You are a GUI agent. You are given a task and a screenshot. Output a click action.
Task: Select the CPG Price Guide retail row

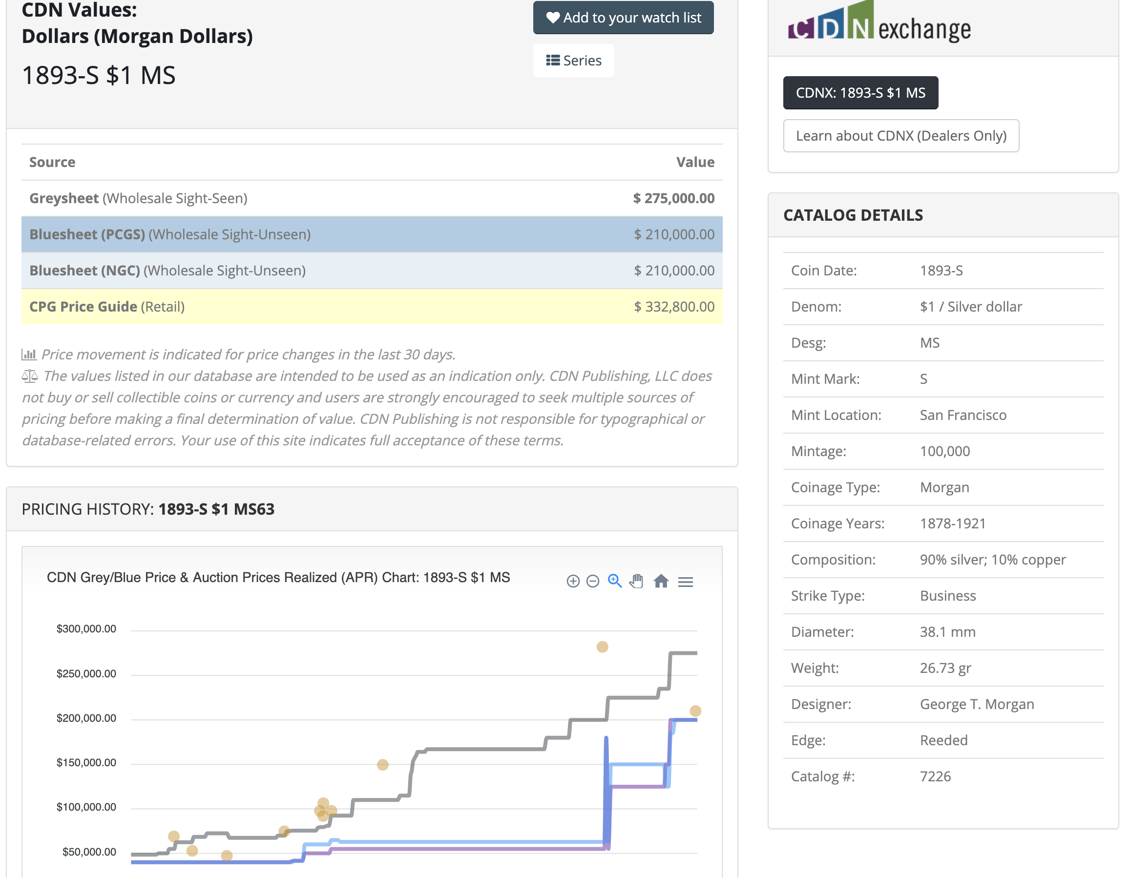click(372, 307)
